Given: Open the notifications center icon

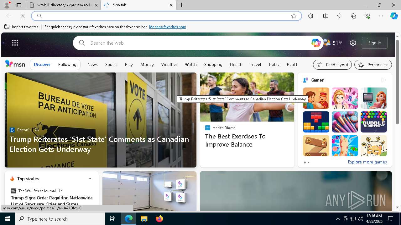Looking at the screenshot, I should pos(391,219).
